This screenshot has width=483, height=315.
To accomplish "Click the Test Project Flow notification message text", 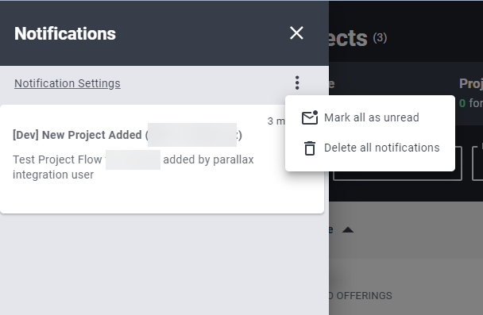I will tap(133, 167).
